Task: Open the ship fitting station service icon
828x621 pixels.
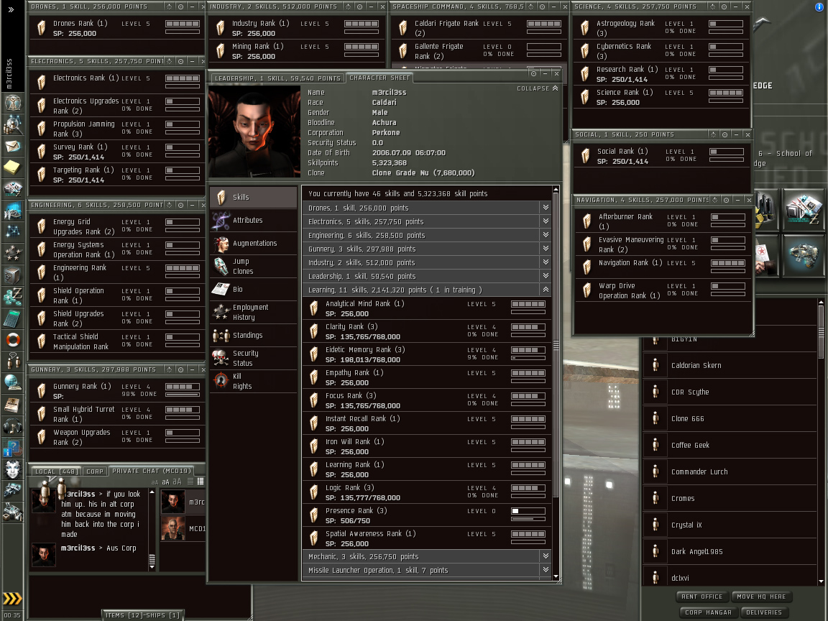Action: [x=803, y=254]
